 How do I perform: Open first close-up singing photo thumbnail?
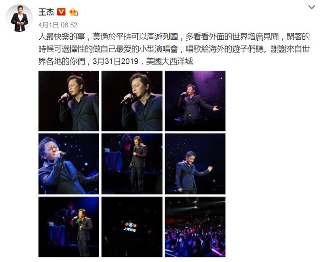(69, 101)
